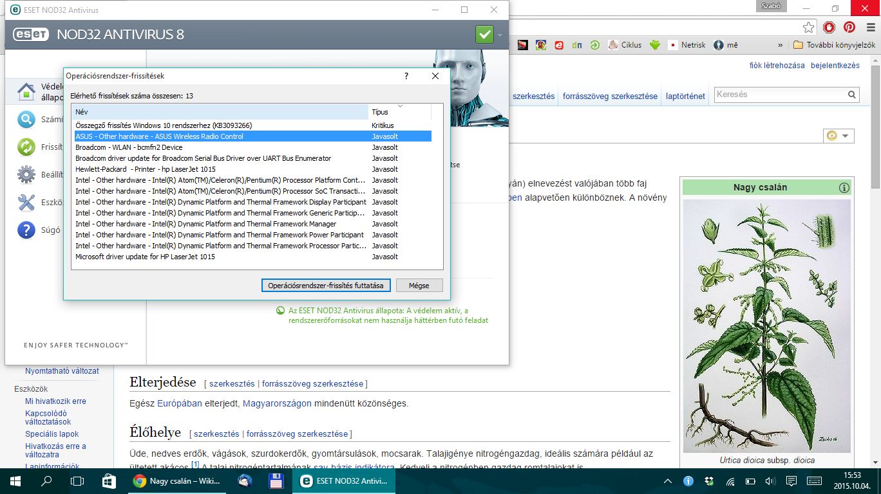
Task: Open the green circled arrow bookmark
Action: (x=595, y=45)
